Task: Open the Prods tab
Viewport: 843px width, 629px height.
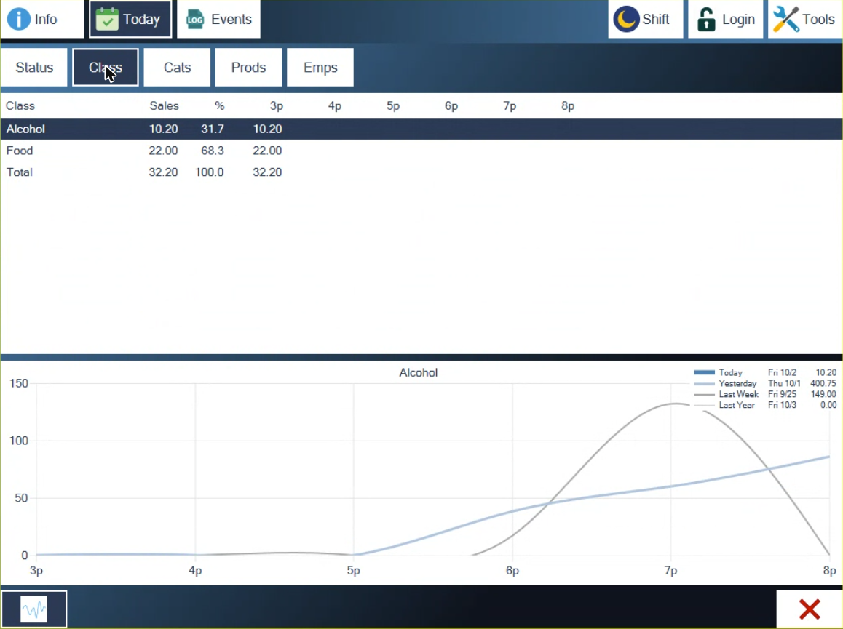Action: pos(248,67)
